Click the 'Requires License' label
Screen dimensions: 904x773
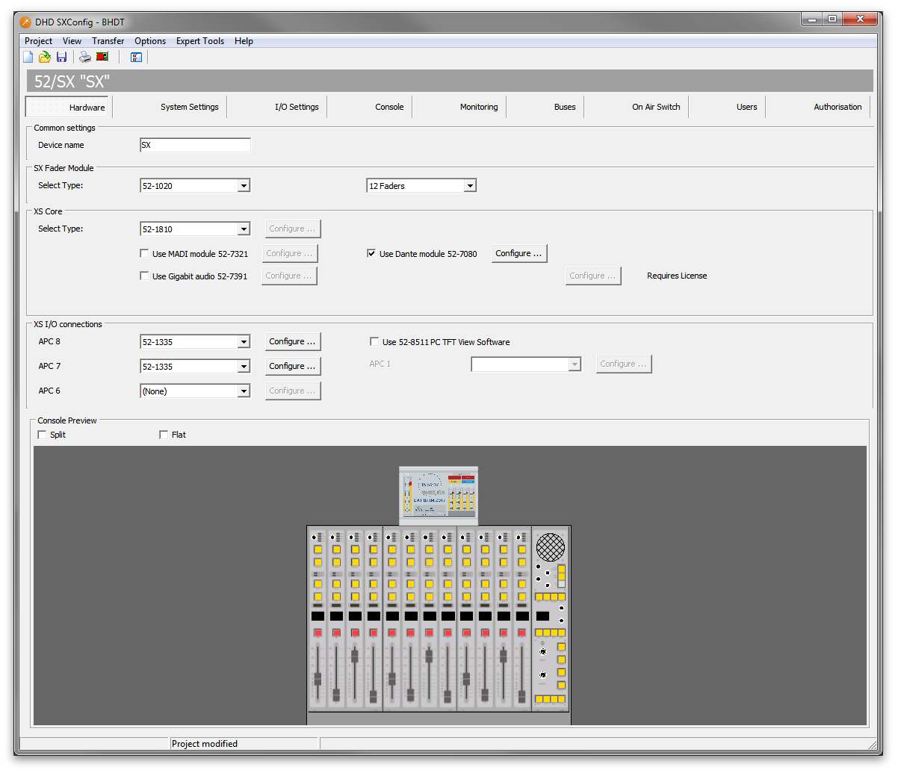tap(677, 276)
